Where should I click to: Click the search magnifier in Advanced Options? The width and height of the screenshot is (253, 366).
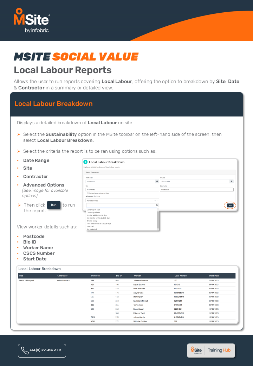157,205
